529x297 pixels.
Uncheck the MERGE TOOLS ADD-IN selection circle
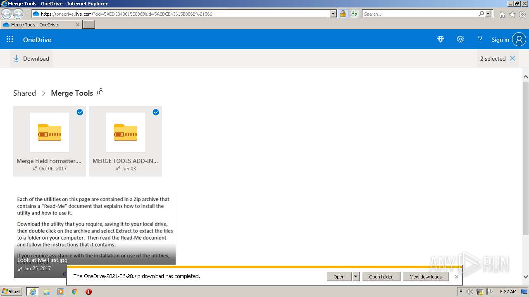click(156, 112)
